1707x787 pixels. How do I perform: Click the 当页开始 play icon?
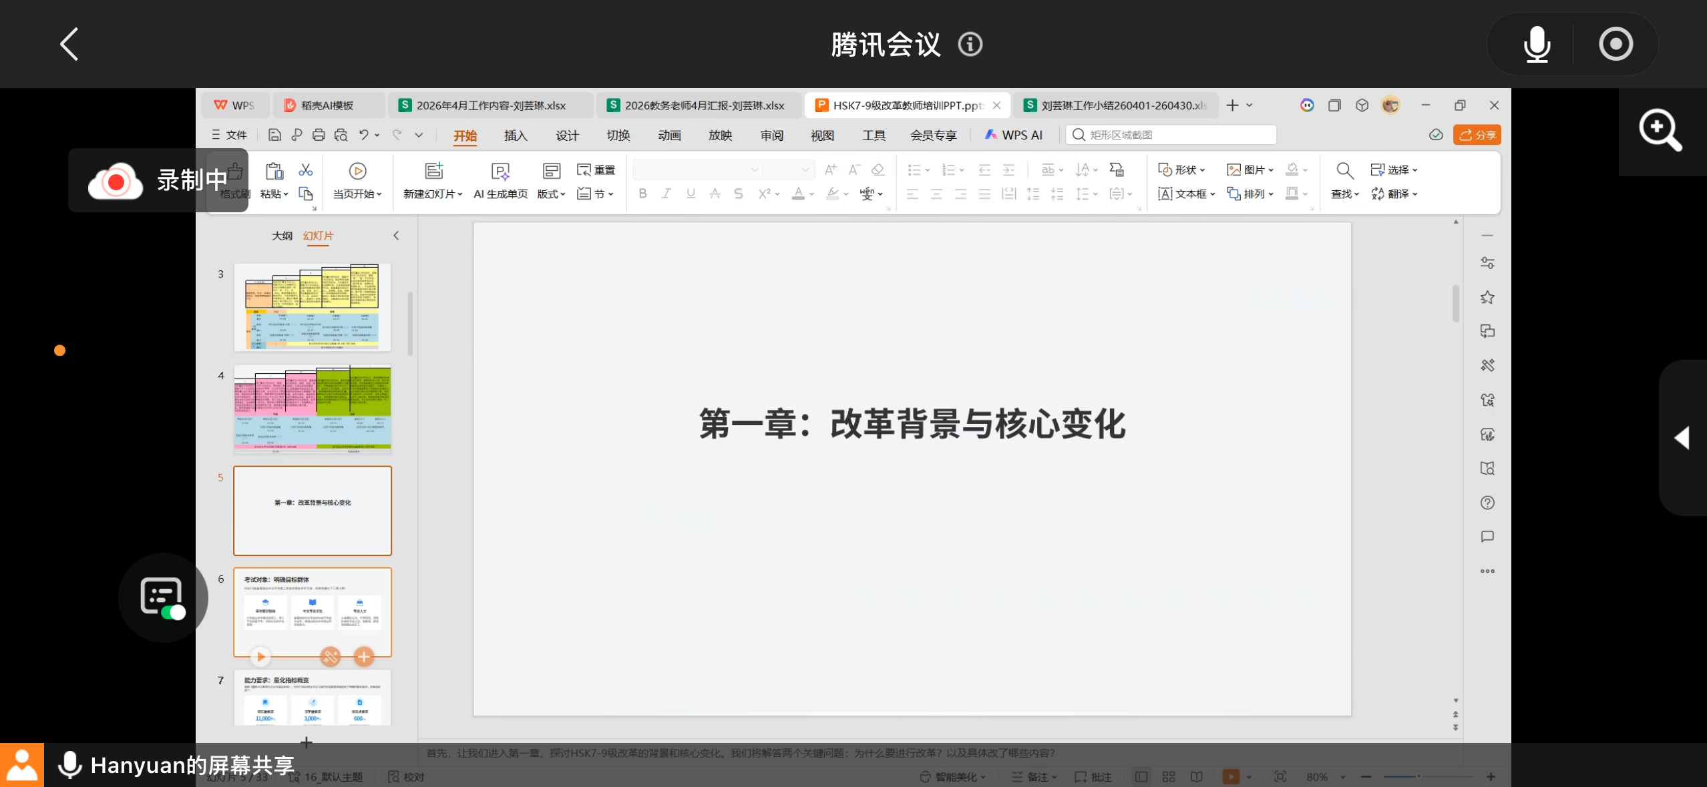coord(357,172)
